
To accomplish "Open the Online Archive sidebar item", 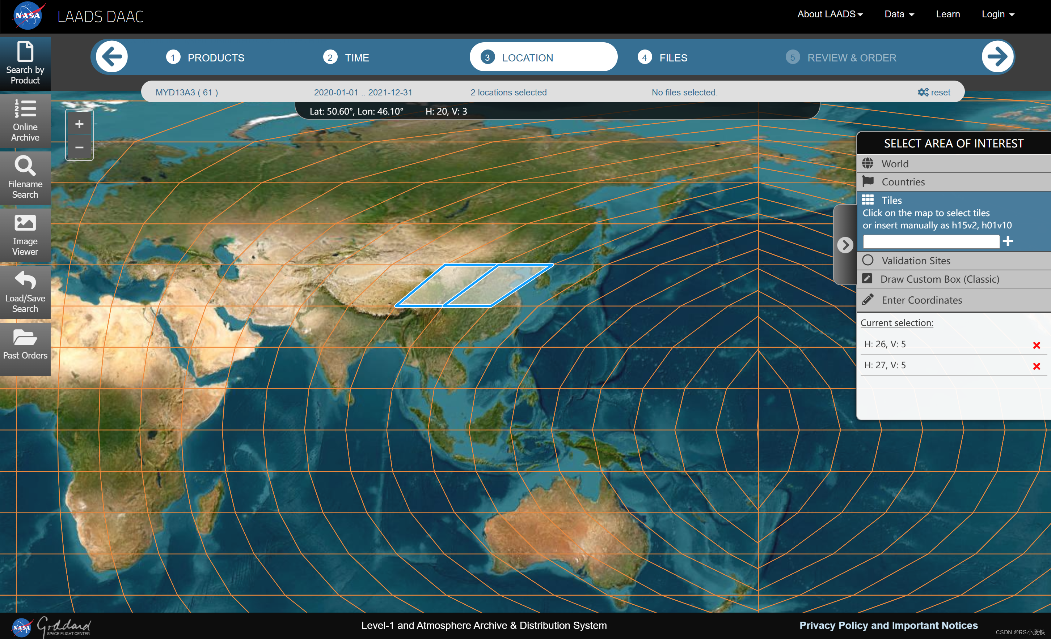I will click(25, 121).
